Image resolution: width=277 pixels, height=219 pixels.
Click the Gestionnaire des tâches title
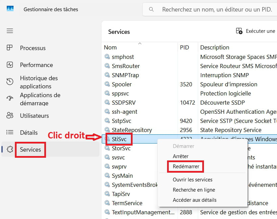pos(51,9)
